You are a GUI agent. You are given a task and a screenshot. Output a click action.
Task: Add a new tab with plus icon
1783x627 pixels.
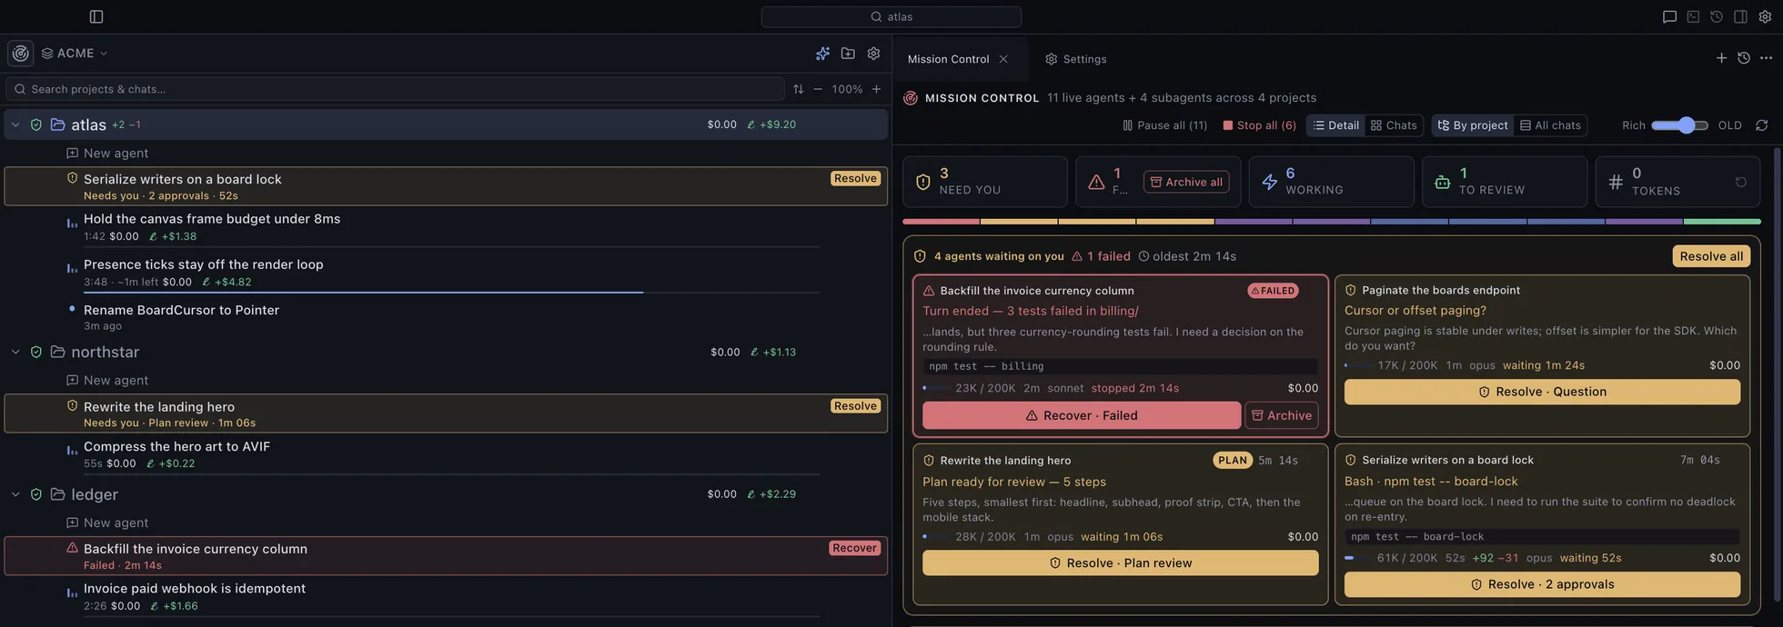click(1721, 58)
